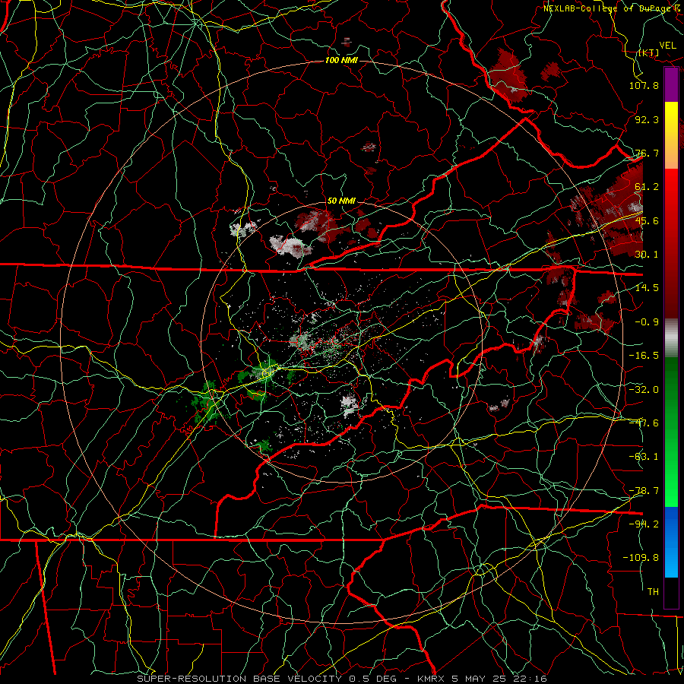Click the 50 NMI range ring label

click(x=341, y=201)
